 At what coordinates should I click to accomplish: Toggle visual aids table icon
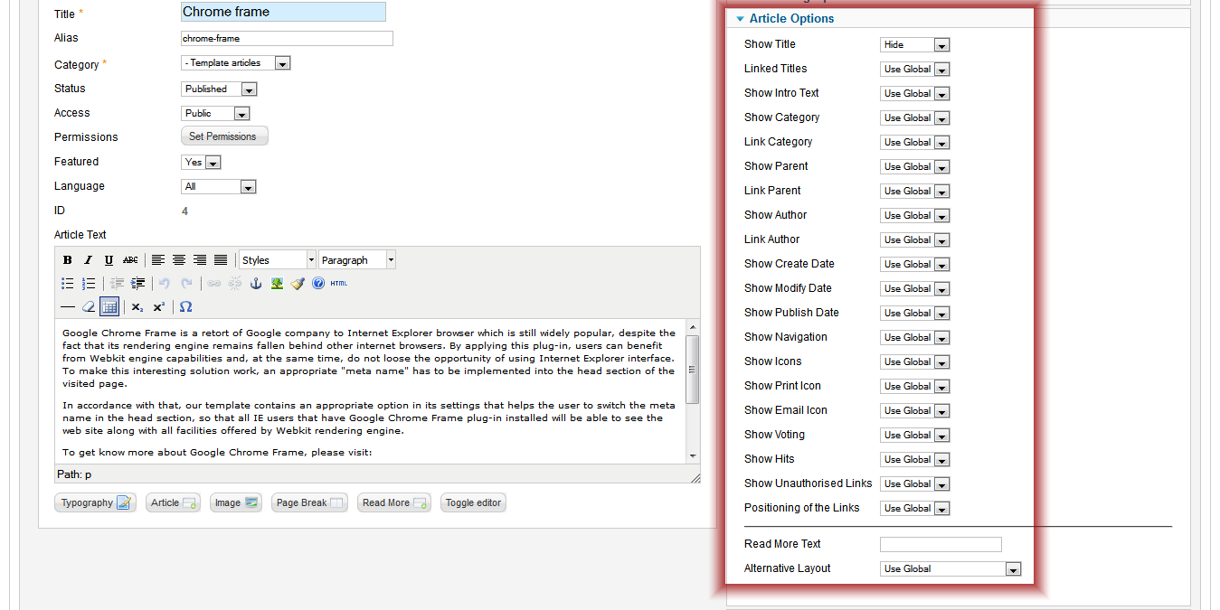tap(109, 307)
